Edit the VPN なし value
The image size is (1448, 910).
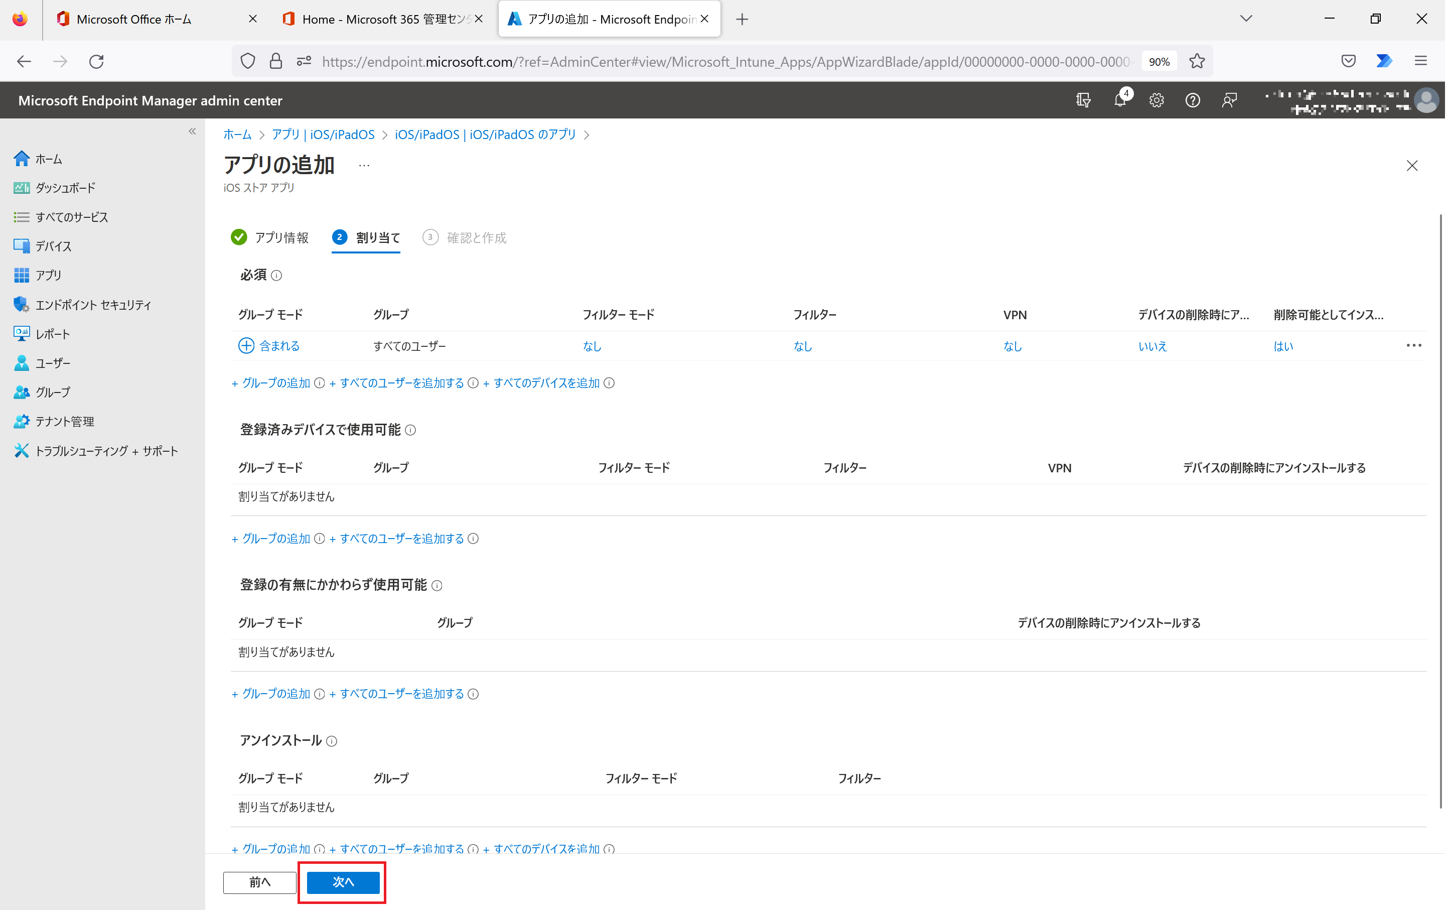(x=1012, y=346)
